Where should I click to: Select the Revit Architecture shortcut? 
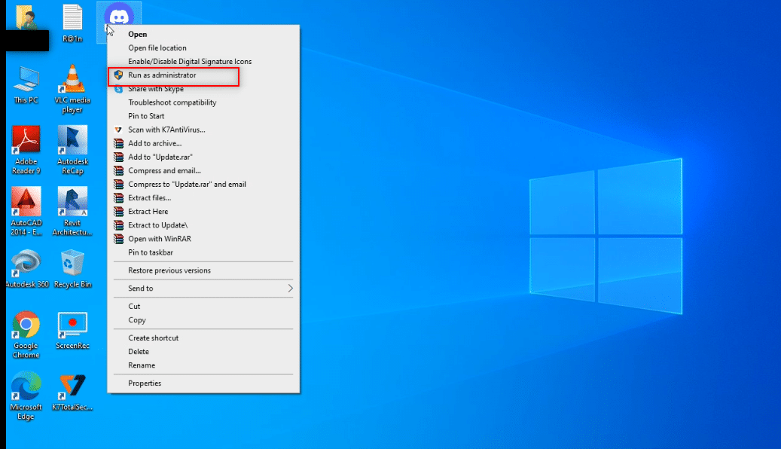click(72, 211)
